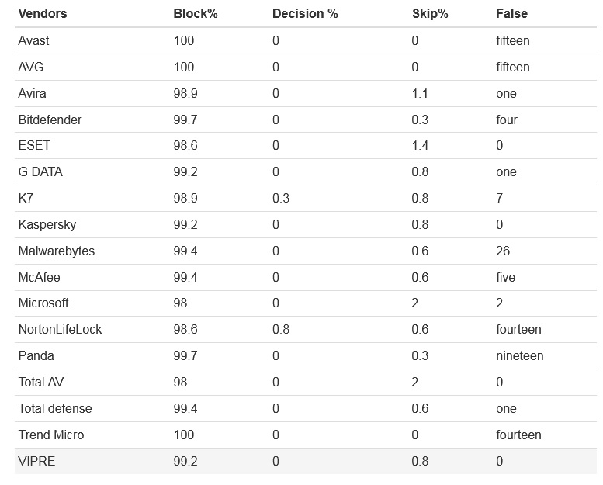
Task: Select the Bitdefender vendor name
Action: [50, 120]
